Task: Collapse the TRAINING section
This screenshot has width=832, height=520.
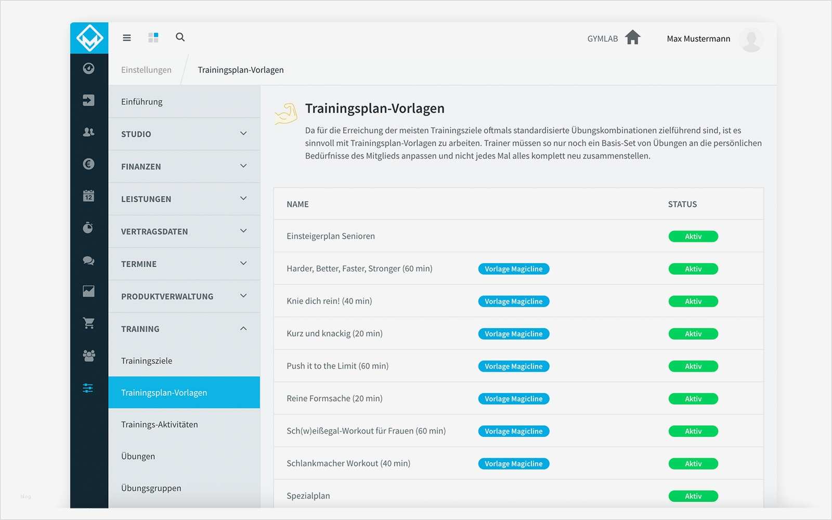Action: (x=184, y=329)
